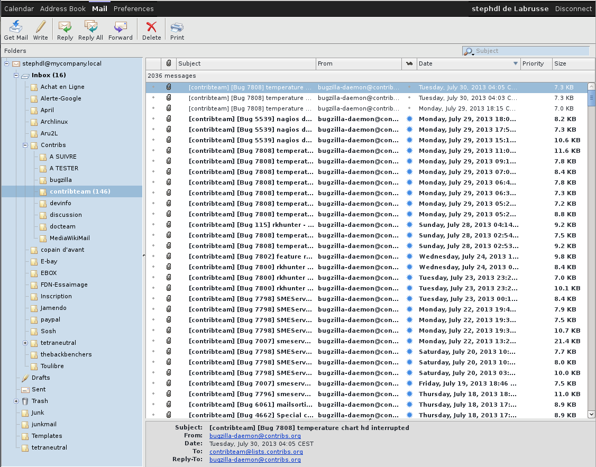Toggle the unread marker in the 10.6 KB row

[x=409, y=140]
